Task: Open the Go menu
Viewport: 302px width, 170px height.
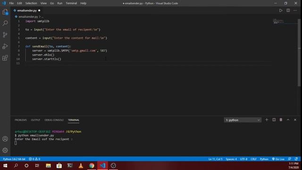Action: 52,3
